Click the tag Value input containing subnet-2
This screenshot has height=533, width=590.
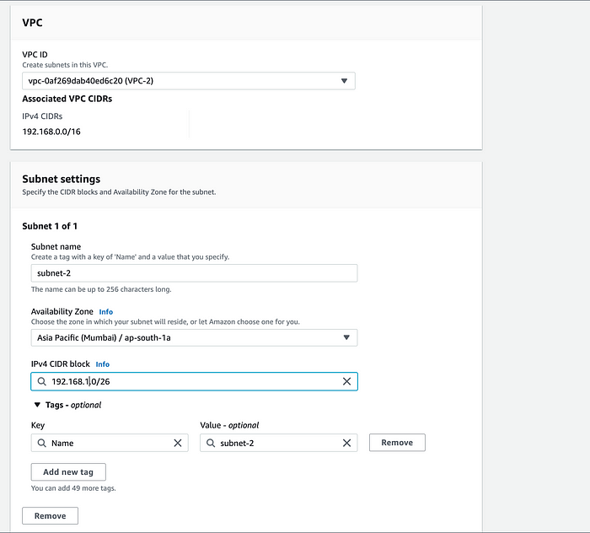pyautogui.click(x=278, y=443)
